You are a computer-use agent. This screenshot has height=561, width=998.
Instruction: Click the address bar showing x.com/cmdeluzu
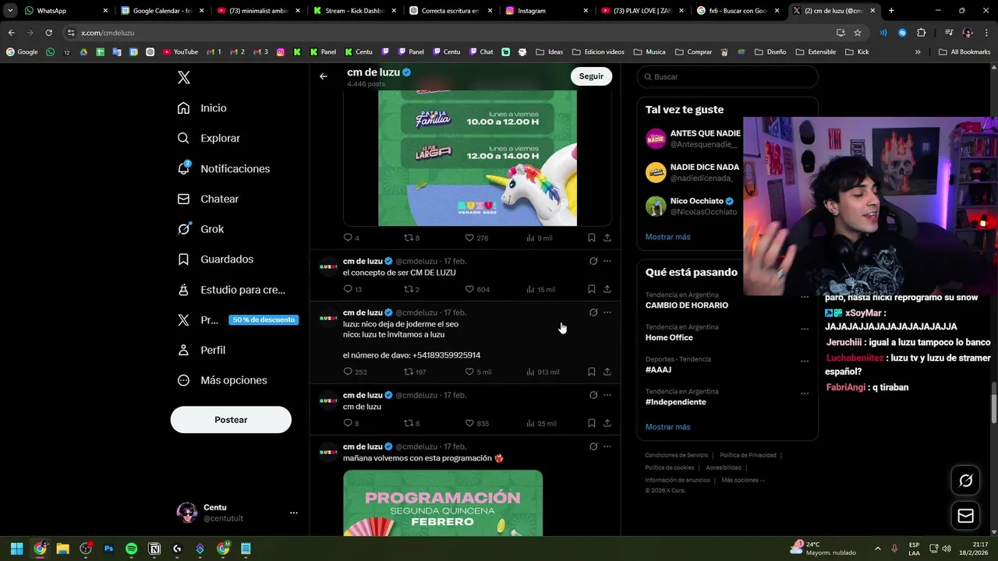click(452, 33)
